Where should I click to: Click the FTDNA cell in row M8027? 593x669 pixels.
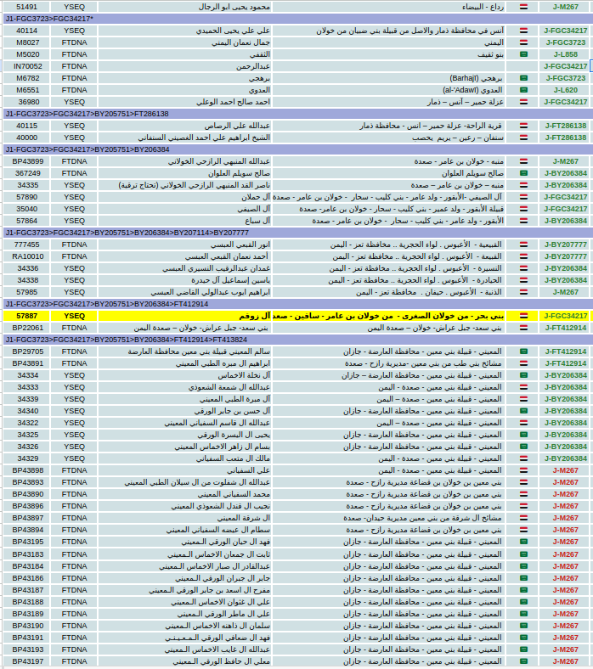(x=74, y=42)
